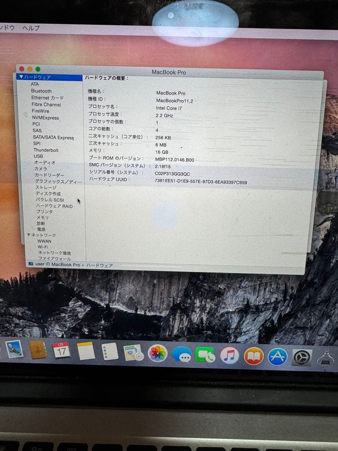Click boot ROM version MBP112.0146.B00
Screen dimensions: 338x451
click(174, 160)
